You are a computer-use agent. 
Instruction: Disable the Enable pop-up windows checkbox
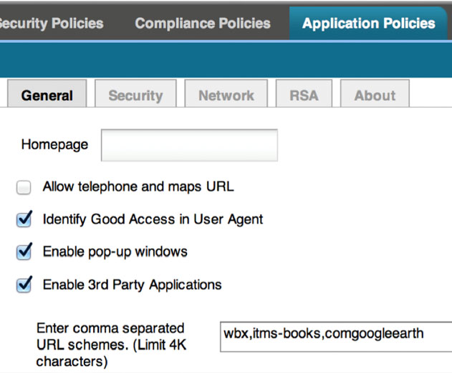(24, 252)
